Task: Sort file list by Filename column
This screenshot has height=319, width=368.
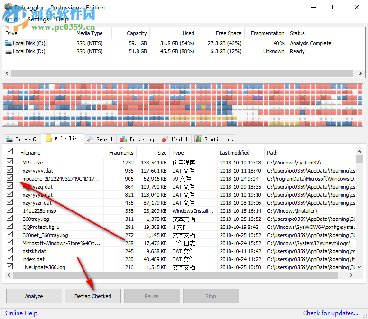Action: tap(61, 153)
